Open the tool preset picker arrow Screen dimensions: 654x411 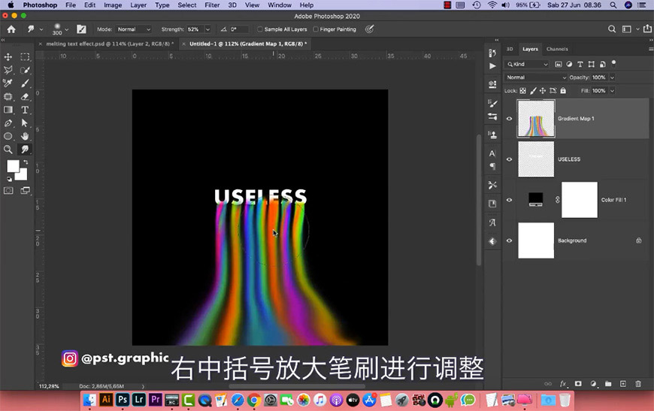coord(41,29)
